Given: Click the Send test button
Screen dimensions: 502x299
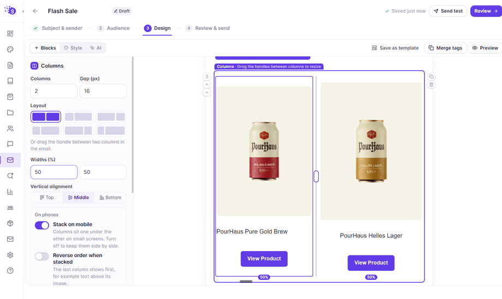Looking at the screenshot, I should tap(448, 11).
